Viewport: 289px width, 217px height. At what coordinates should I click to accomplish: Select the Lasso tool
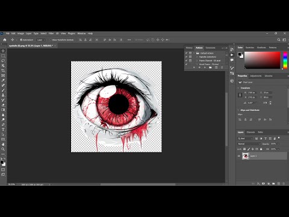point(3,61)
